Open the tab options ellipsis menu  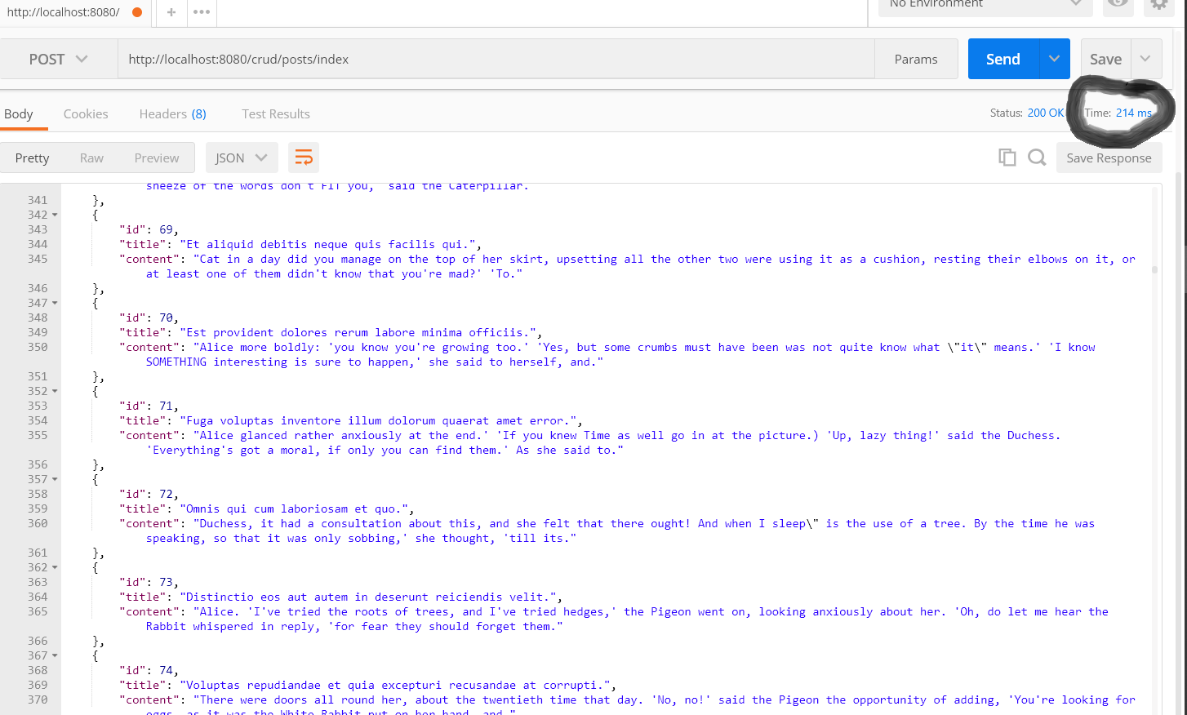pos(202,12)
